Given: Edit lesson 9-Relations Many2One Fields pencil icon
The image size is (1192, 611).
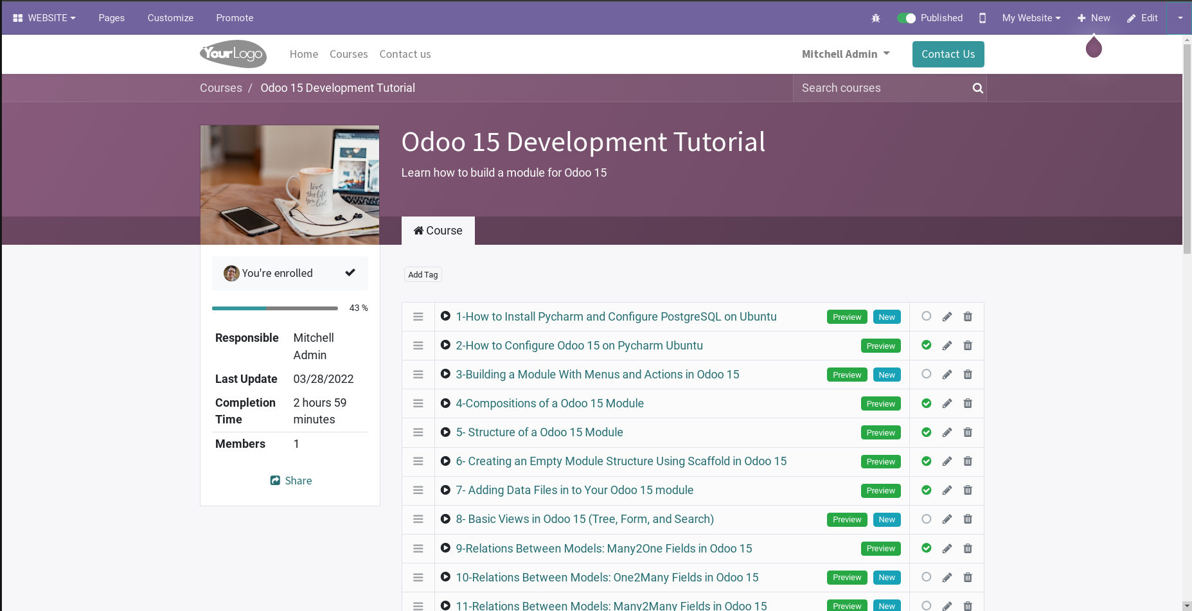Looking at the screenshot, I should [947, 549].
